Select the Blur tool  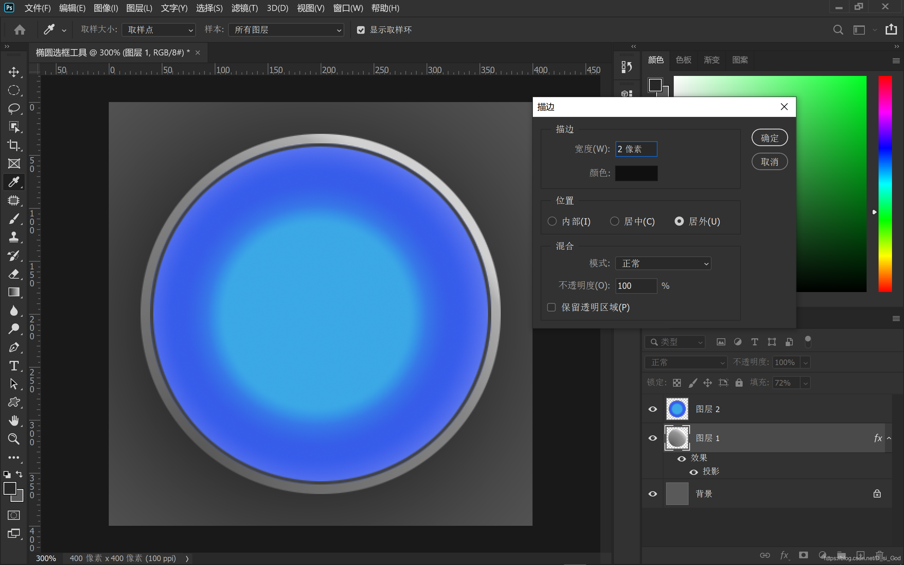coord(14,310)
